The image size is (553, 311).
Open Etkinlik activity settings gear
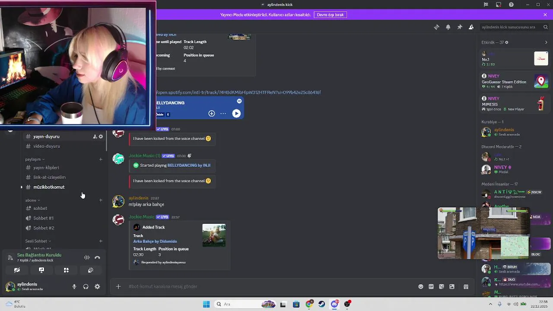point(507,42)
